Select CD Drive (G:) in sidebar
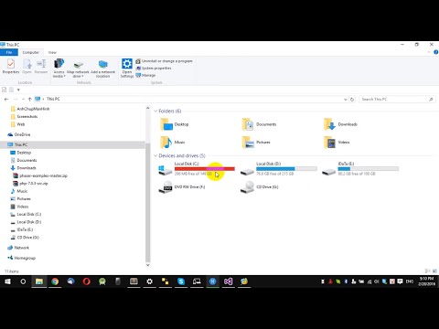439x329 pixels. 28,238
